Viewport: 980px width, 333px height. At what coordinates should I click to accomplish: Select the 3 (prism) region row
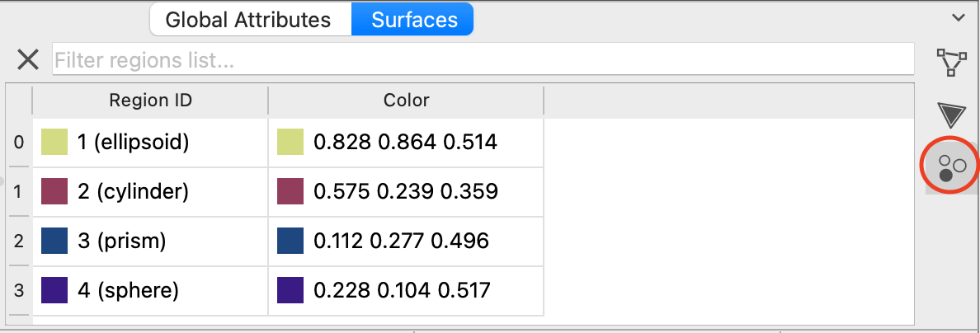pyautogui.click(x=122, y=241)
